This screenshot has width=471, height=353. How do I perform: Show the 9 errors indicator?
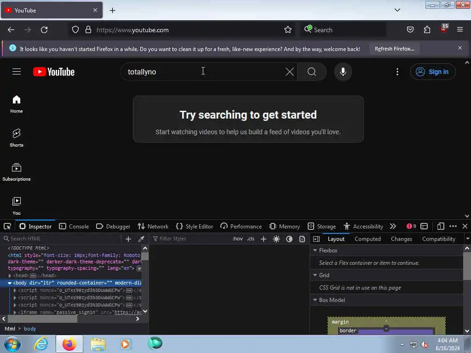(411, 226)
